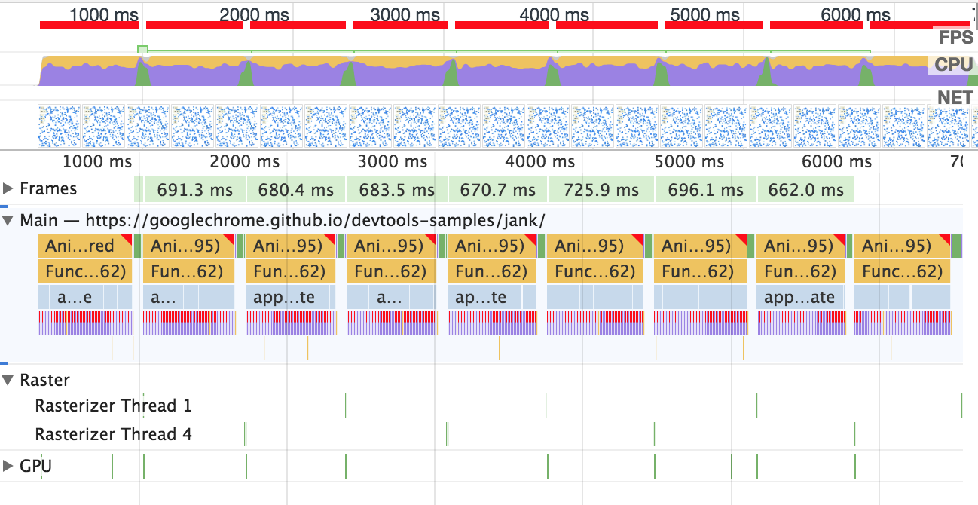This screenshot has height=505, width=978.
Task: Expand the GPU section
Action: (x=8, y=466)
